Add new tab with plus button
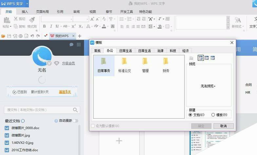 79,36
